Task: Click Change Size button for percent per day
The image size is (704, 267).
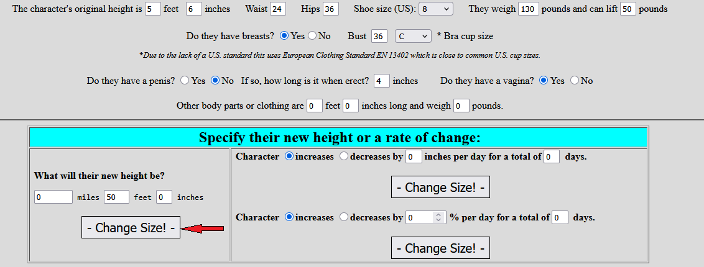Action: pyautogui.click(x=440, y=248)
